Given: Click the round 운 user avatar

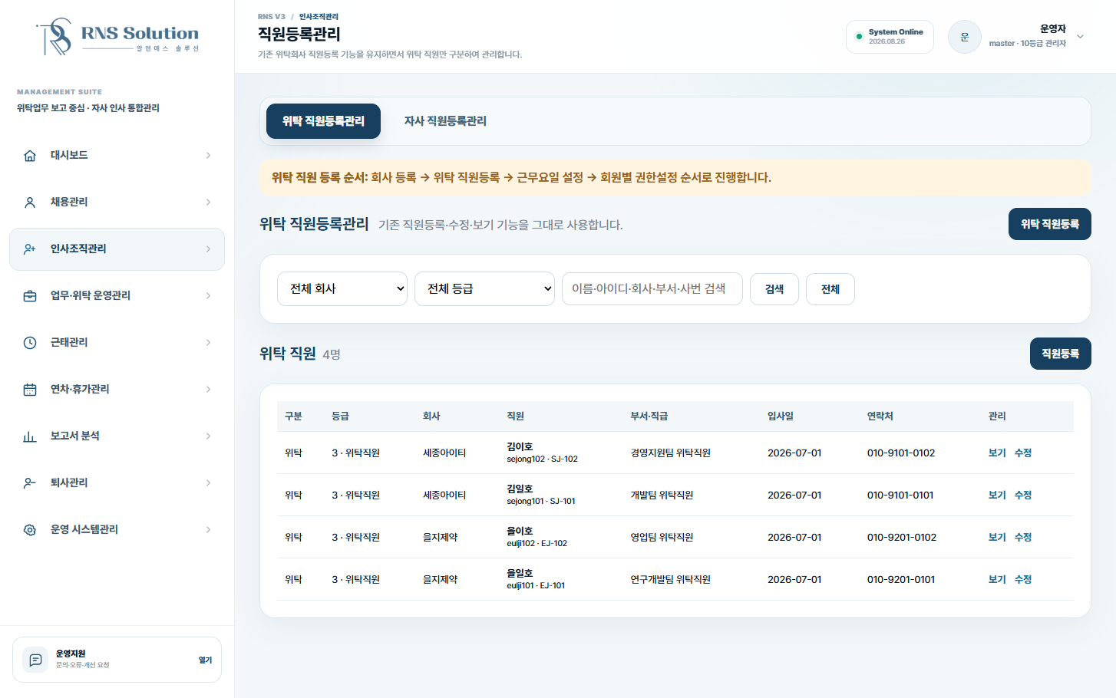Looking at the screenshot, I should click(965, 37).
